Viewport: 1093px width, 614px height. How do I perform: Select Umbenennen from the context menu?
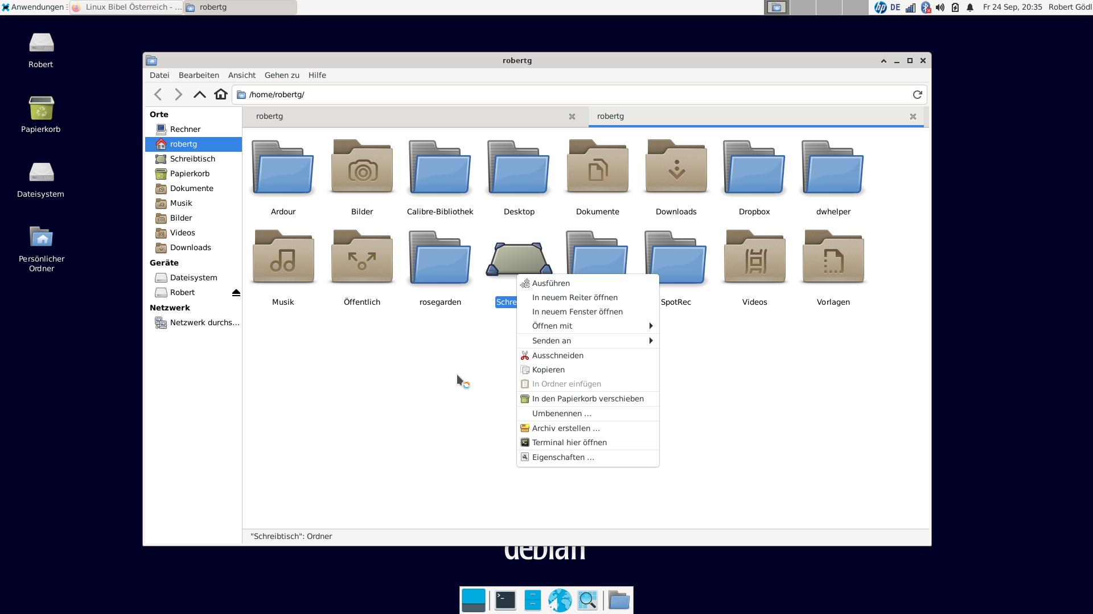point(561,413)
